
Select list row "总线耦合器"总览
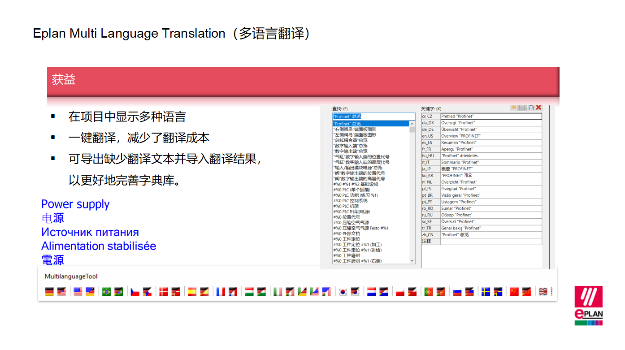(x=371, y=140)
